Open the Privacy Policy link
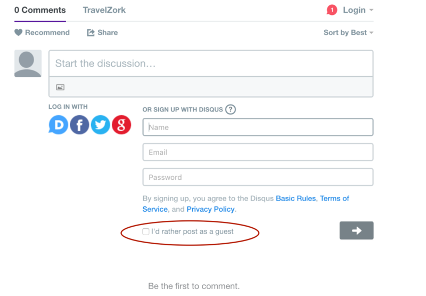 click(210, 209)
